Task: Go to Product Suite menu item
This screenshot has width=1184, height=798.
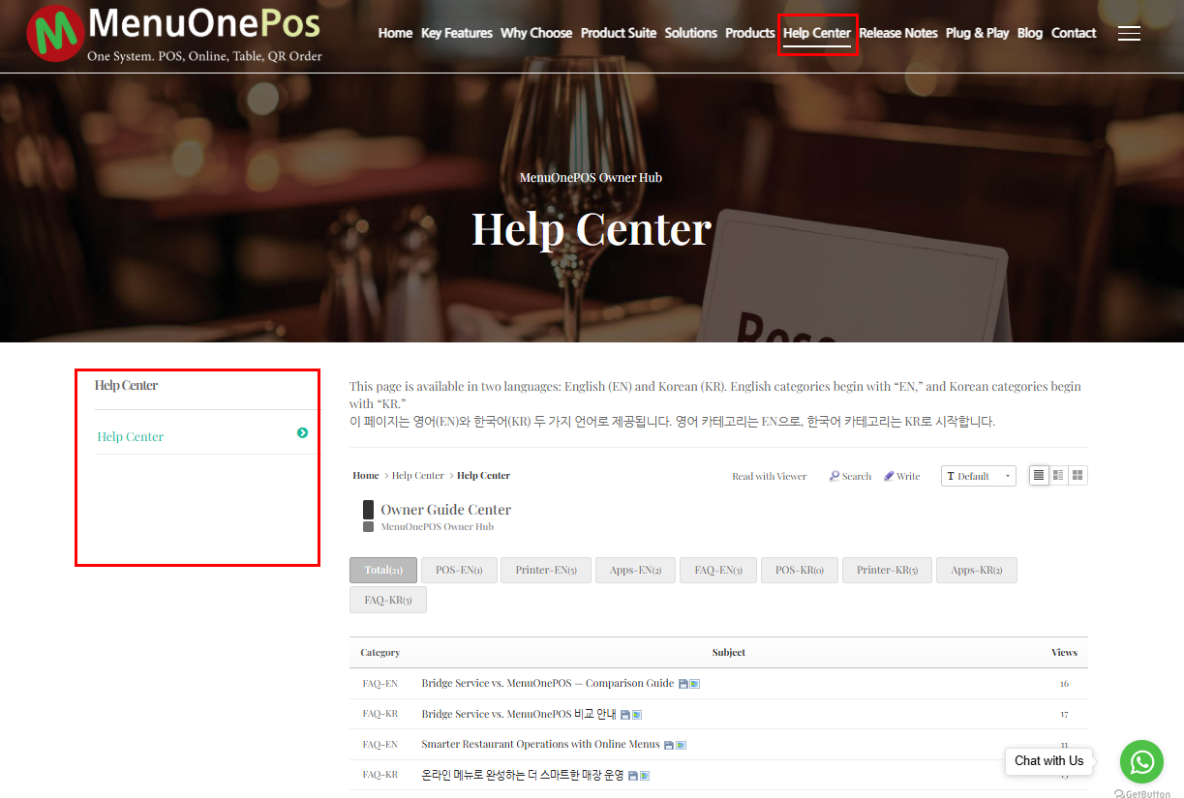Action: [619, 33]
